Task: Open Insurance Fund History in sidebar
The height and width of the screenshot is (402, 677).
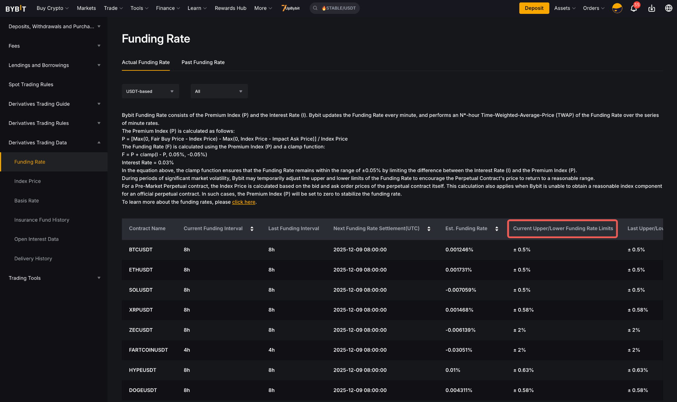Action: coord(42,220)
